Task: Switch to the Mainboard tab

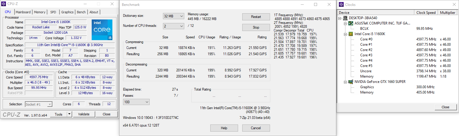Action: [23, 12]
